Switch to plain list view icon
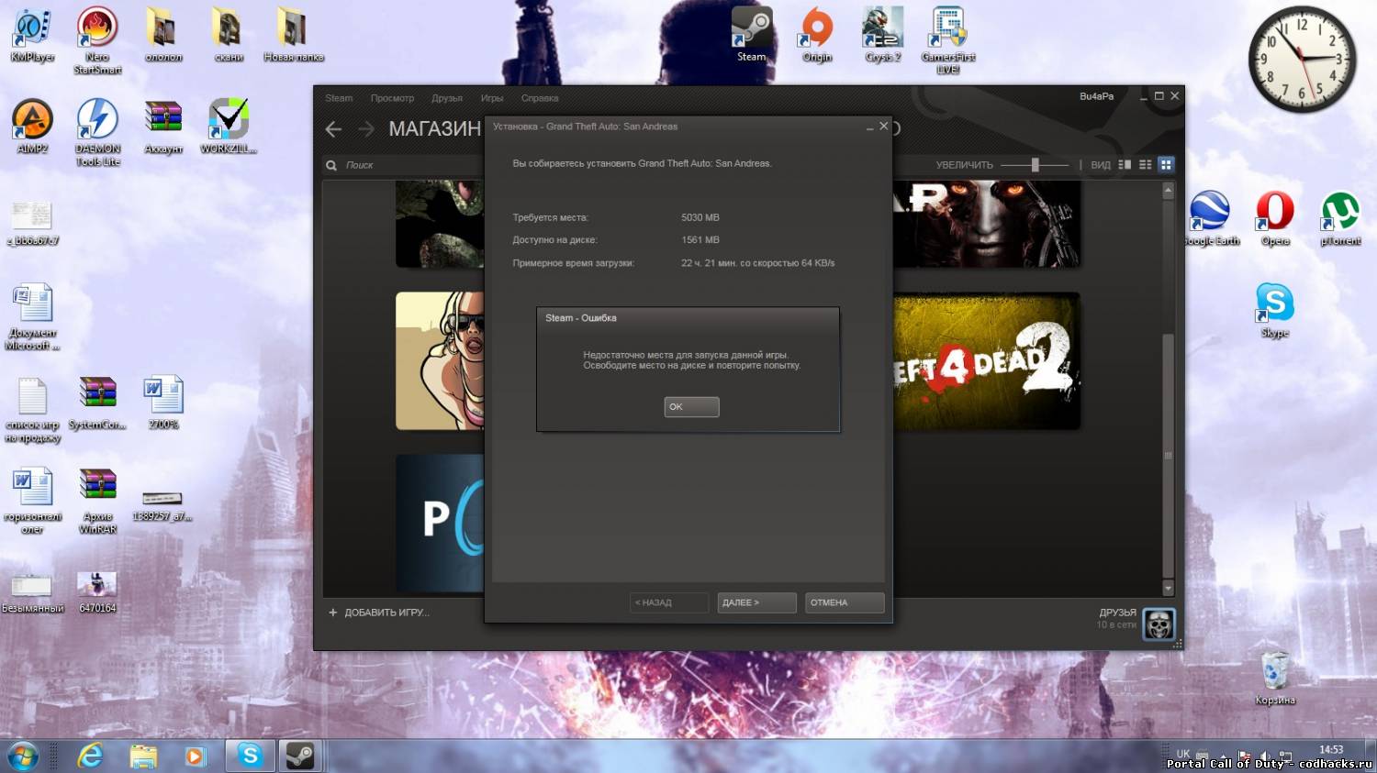 point(1145,165)
